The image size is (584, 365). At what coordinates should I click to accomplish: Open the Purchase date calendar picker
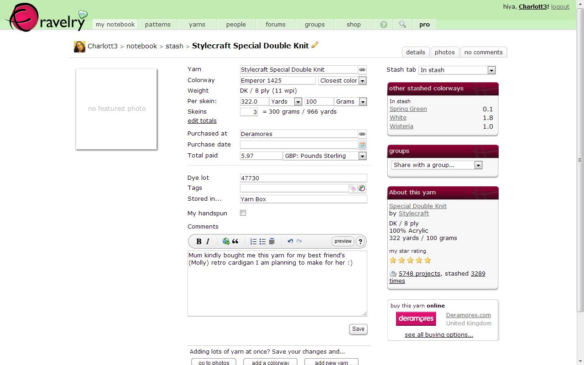pos(362,145)
